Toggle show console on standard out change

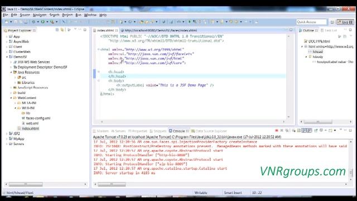point(304,131)
